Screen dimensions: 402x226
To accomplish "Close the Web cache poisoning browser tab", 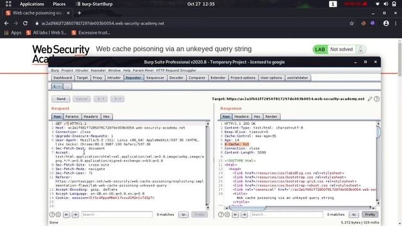I will point(68,13).
